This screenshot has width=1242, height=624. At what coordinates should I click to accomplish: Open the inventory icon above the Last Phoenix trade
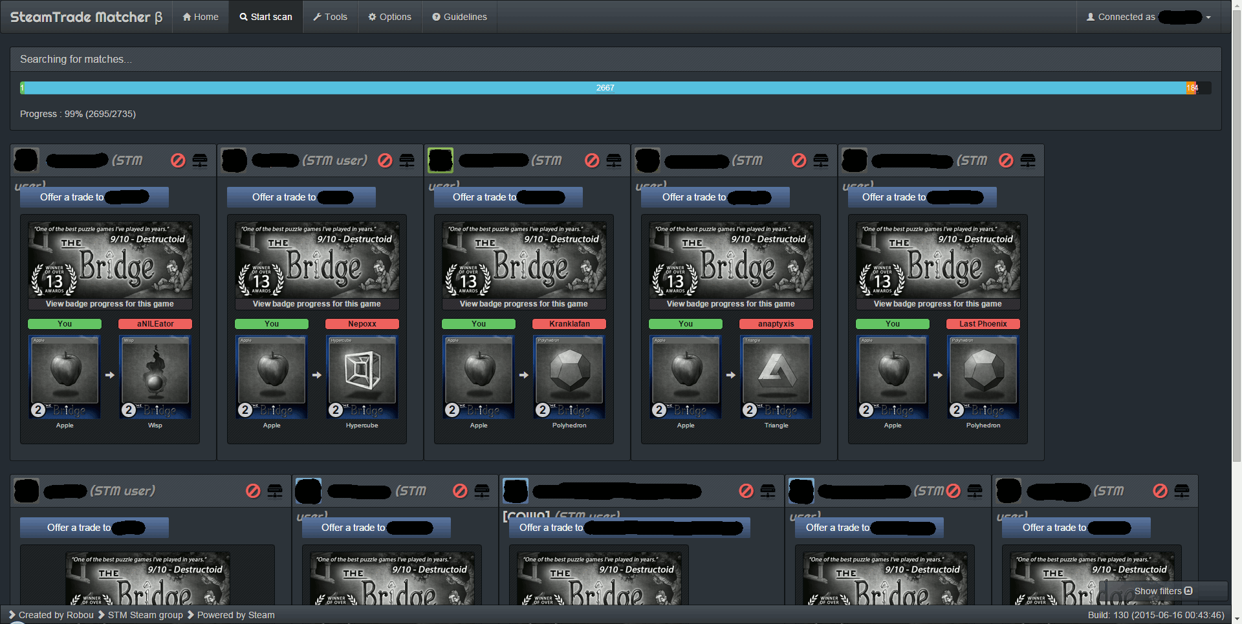[1028, 160]
